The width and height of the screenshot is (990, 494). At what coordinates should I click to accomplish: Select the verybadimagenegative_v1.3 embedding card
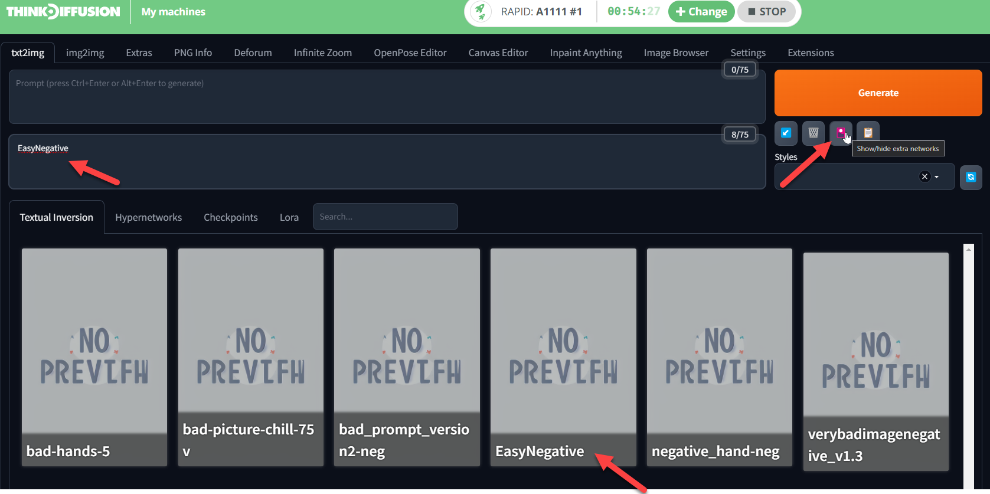[876, 362]
